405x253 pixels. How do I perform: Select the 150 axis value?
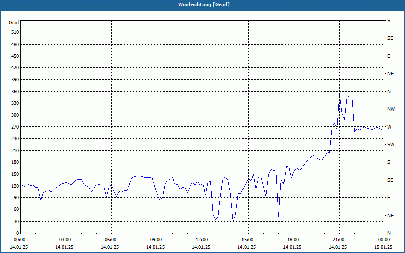pyautogui.click(x=15, y=174)
